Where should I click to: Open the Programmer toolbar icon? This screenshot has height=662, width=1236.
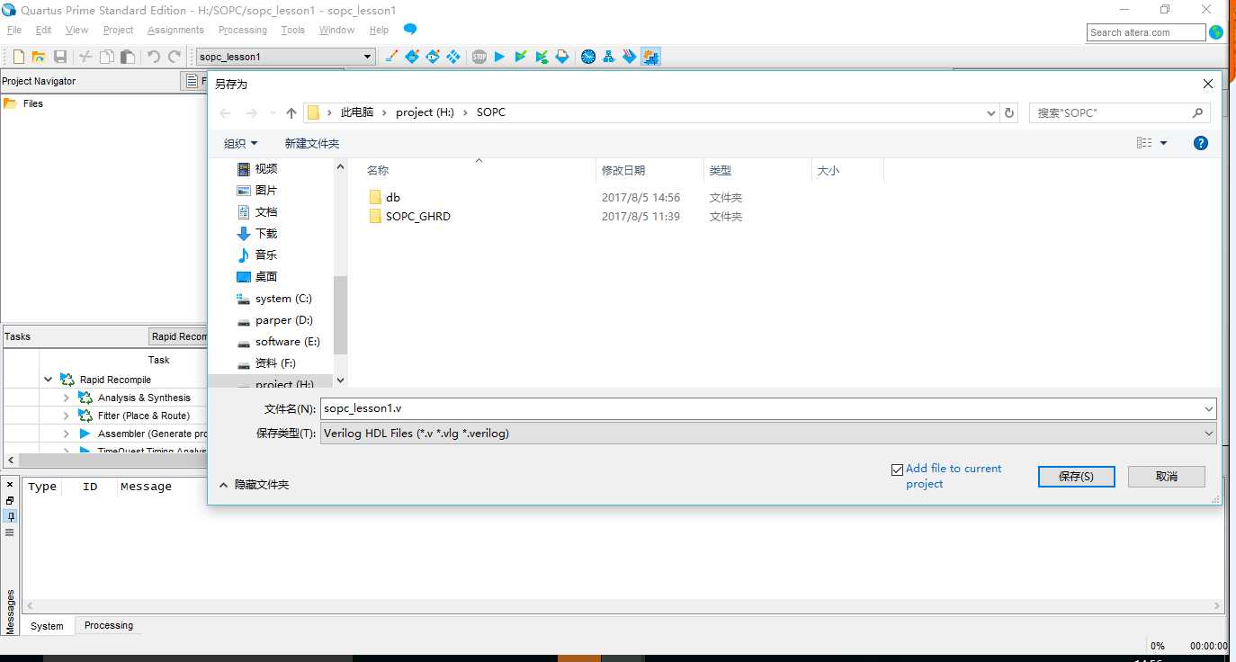pyautogui.click(x=630, y=57)
